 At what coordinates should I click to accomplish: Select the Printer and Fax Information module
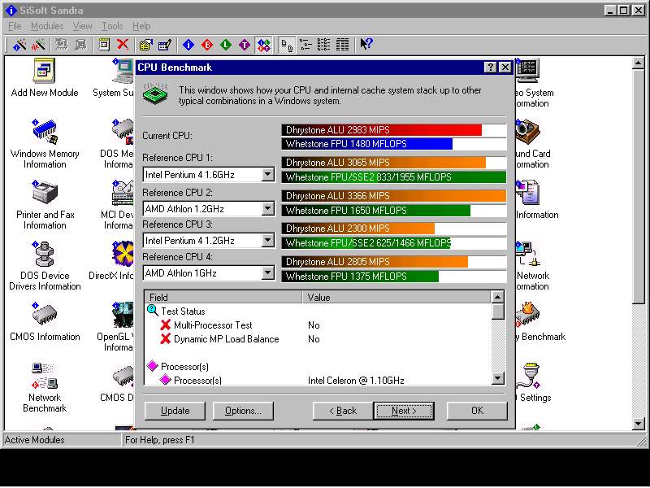[x=45, y=205]
